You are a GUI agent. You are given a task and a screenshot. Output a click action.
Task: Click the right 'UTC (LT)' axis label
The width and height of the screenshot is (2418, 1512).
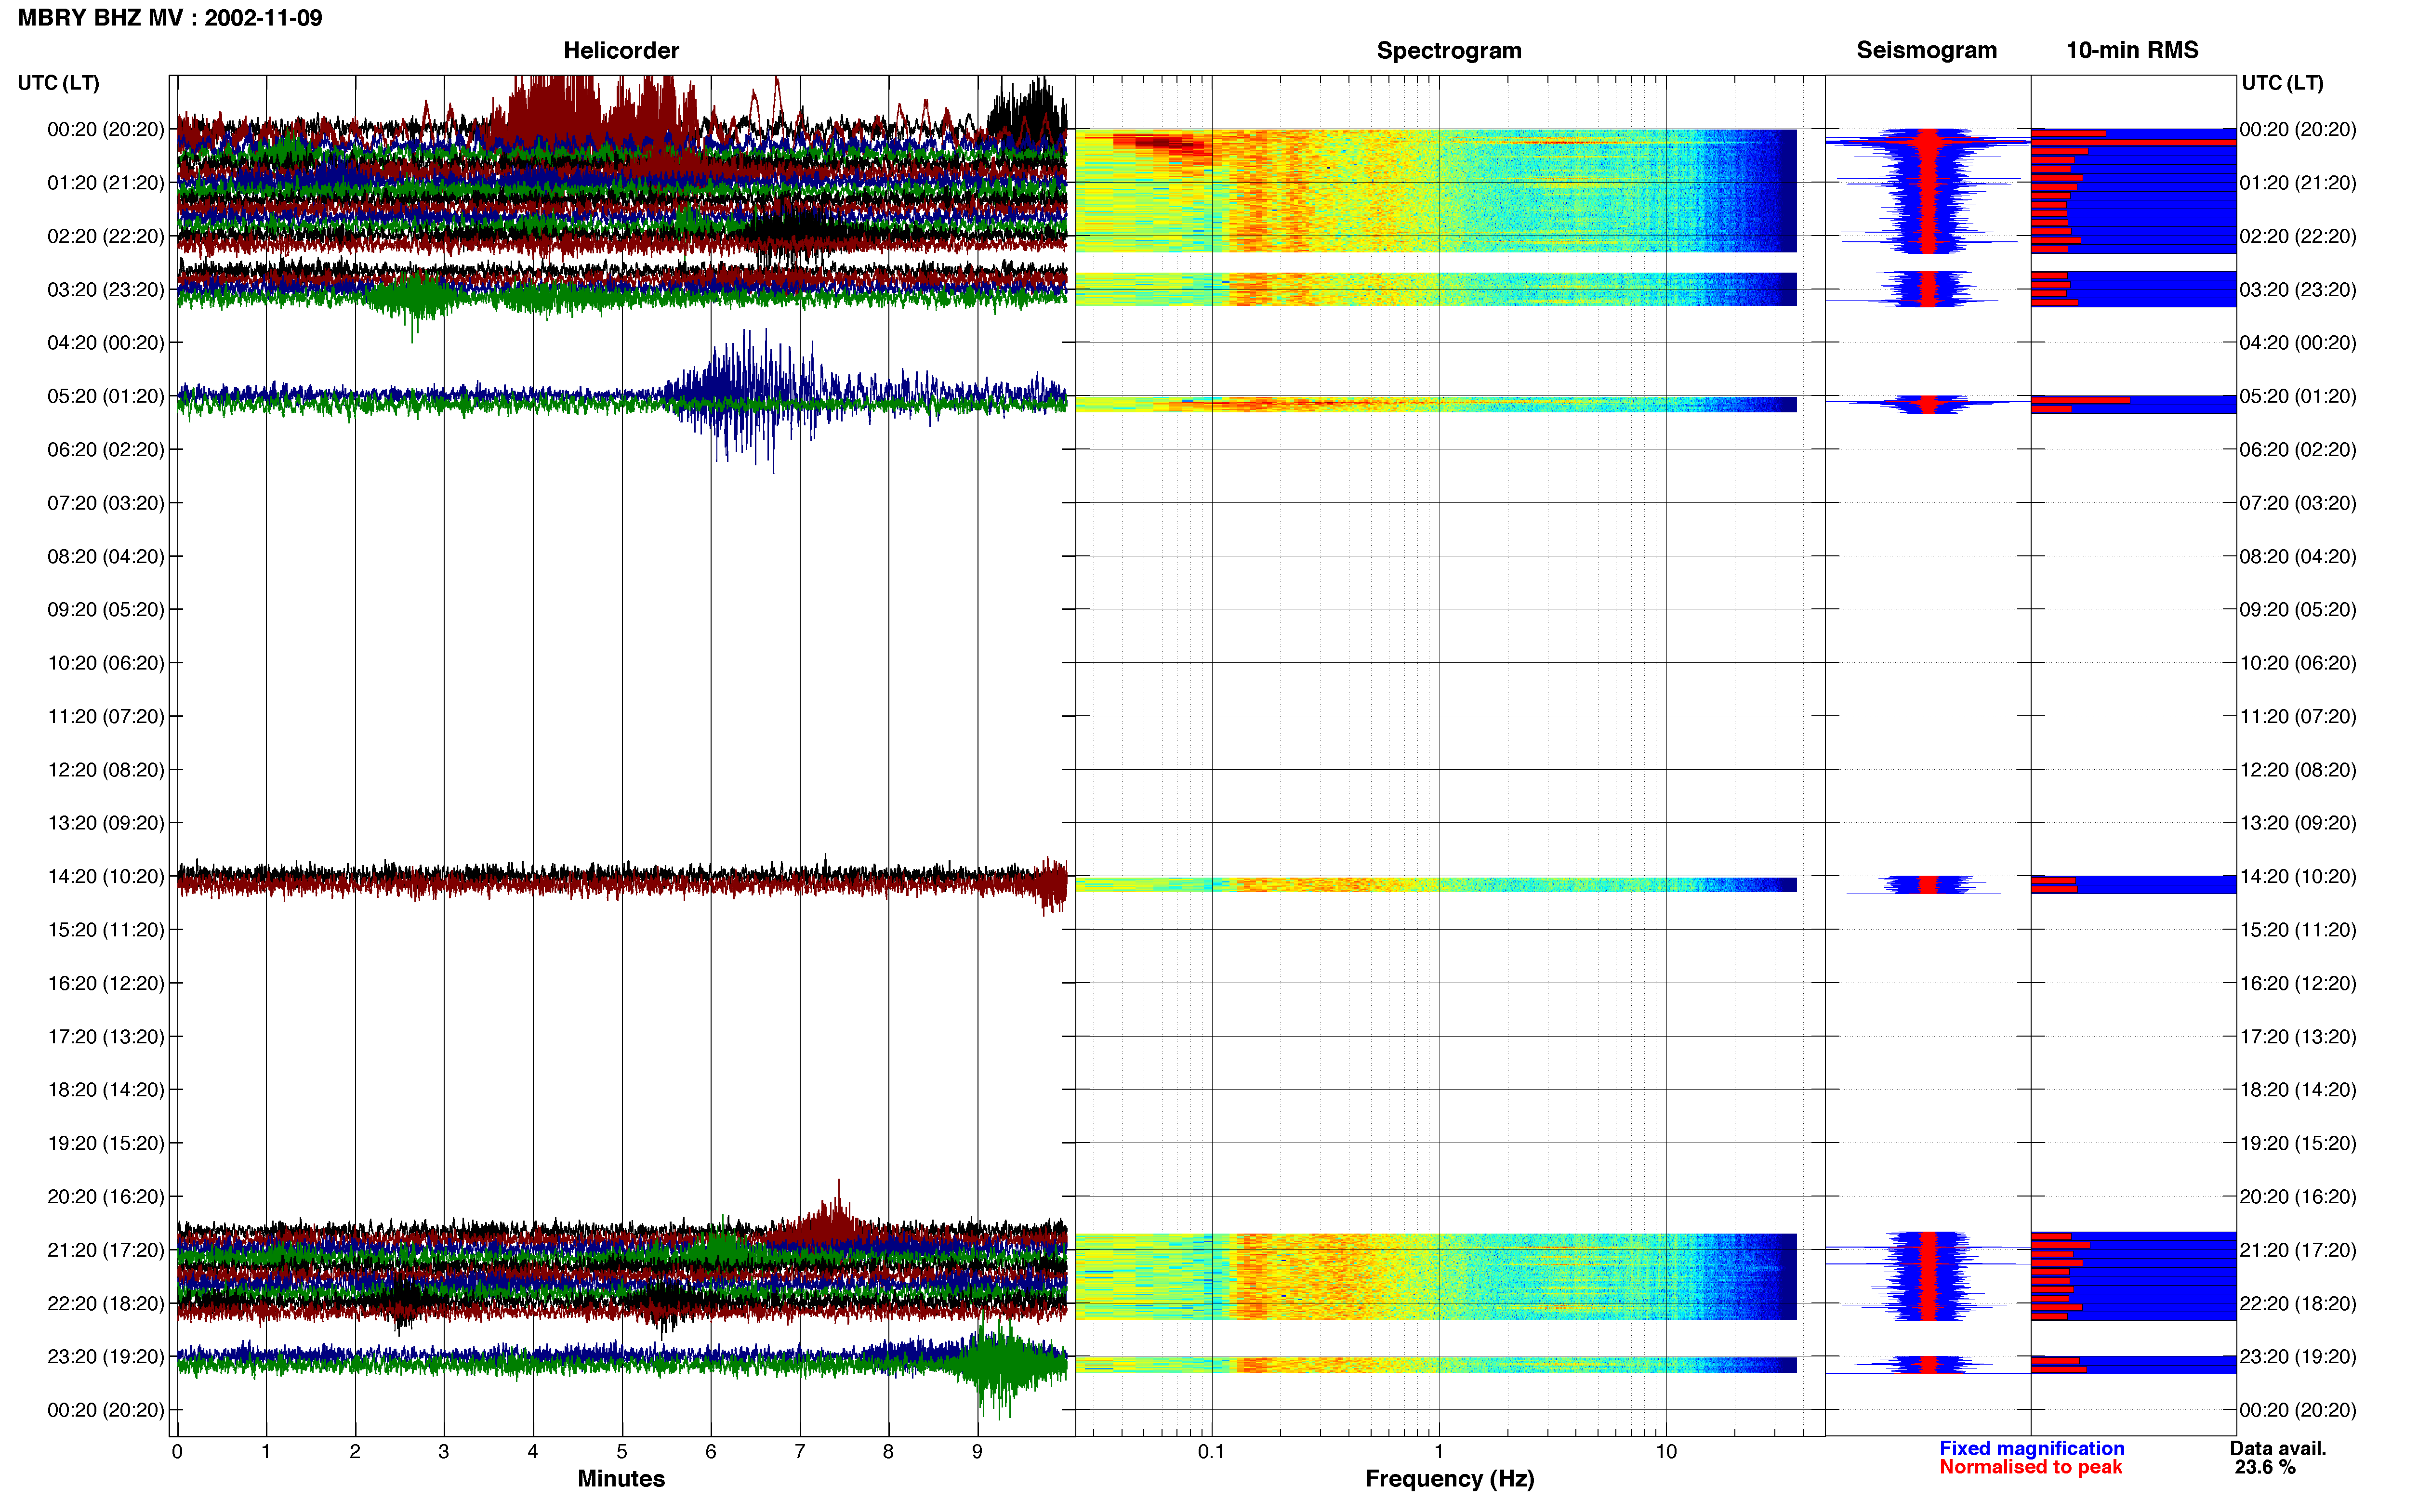[x=2282, y=83]
